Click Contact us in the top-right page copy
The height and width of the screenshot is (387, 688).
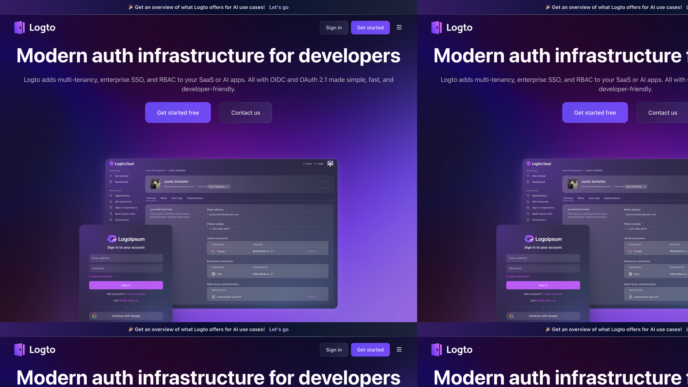663,113
